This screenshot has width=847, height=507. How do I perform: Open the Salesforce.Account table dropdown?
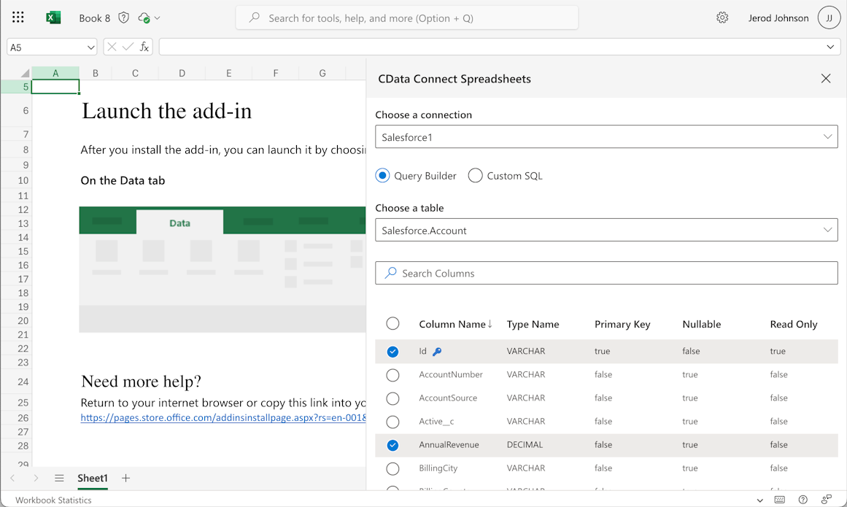[x=606, y=231]
